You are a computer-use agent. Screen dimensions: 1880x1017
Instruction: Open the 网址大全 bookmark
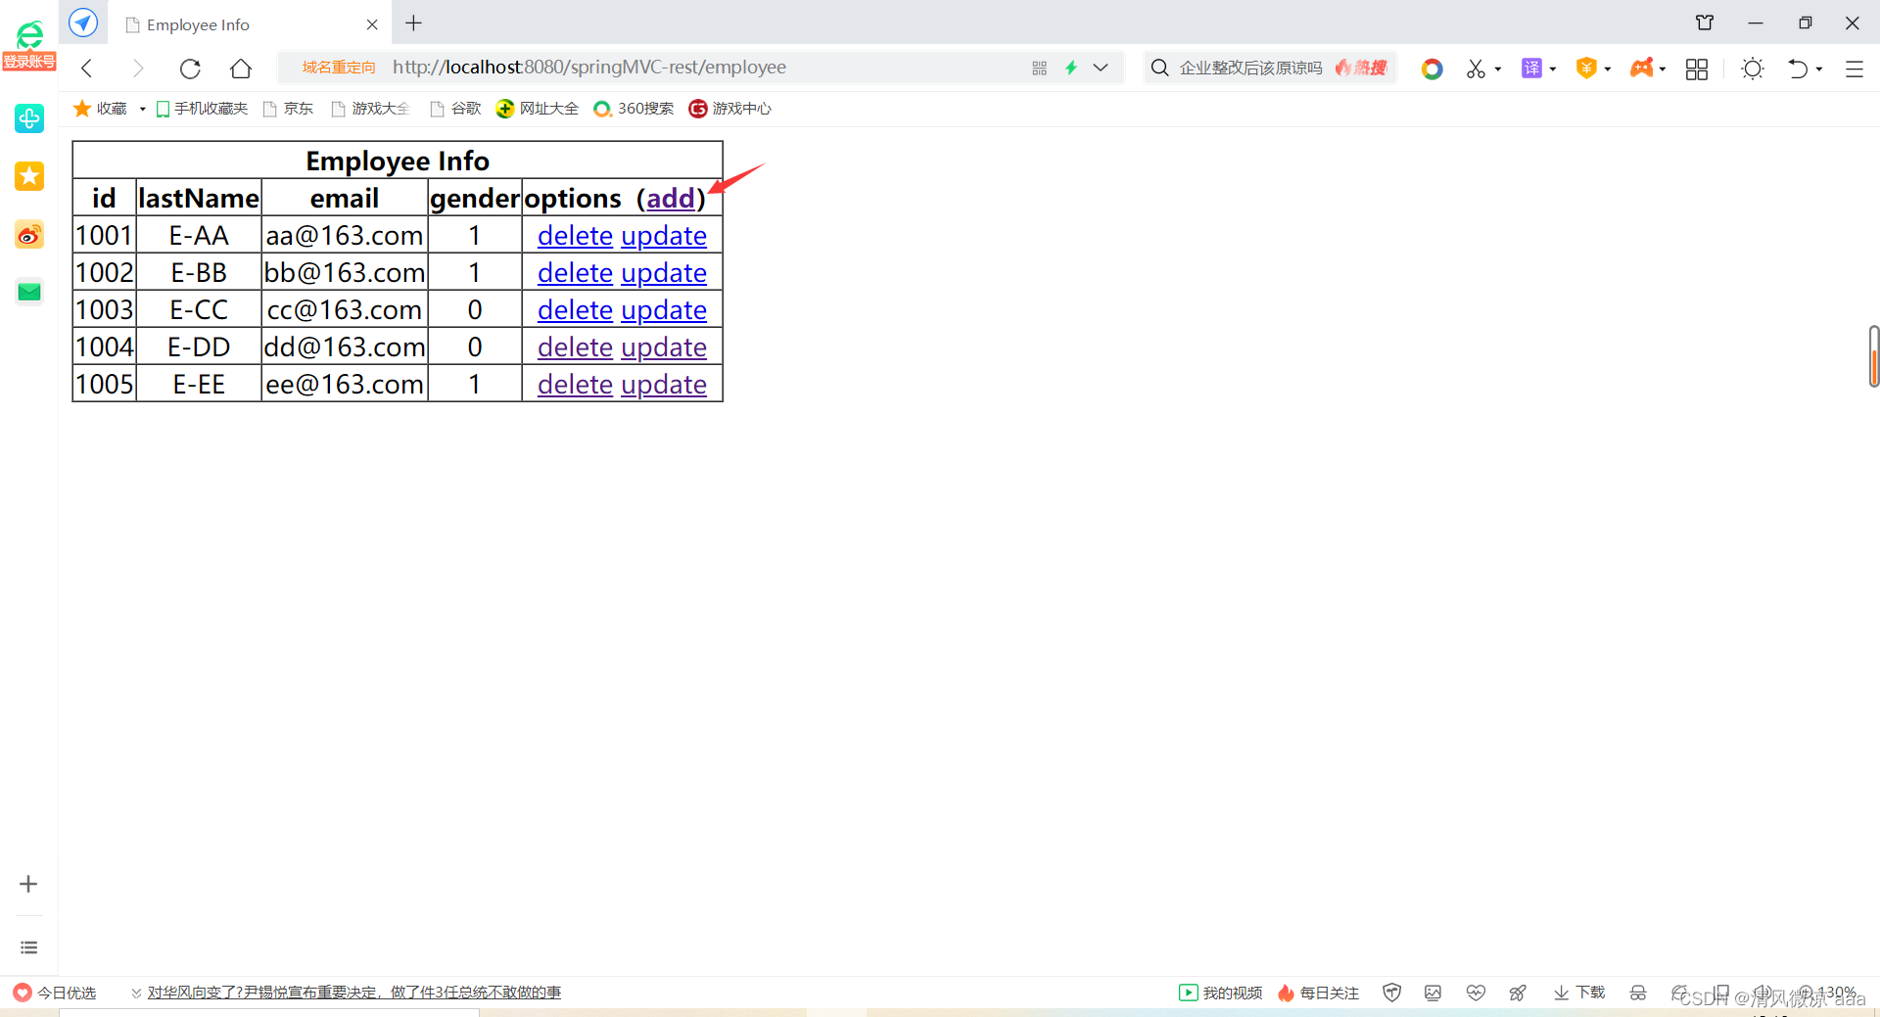538,109
